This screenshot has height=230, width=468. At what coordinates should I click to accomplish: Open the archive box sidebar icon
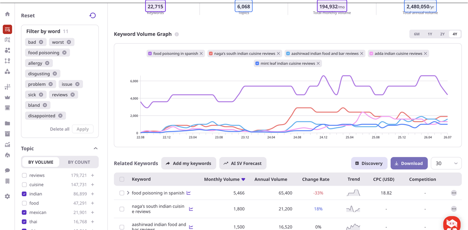pos(7,134)
